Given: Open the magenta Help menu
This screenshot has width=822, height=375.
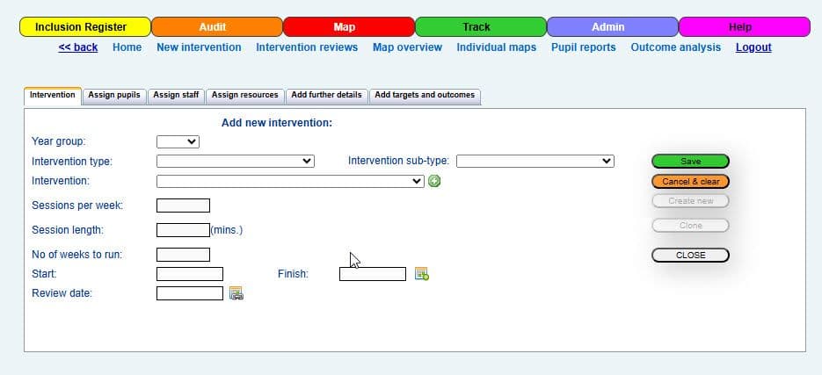Looking at the screenshot, I should 745,27.
